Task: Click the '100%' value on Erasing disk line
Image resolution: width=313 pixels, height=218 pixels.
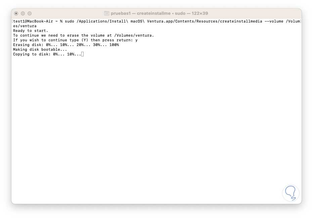Action: (114, 45)
